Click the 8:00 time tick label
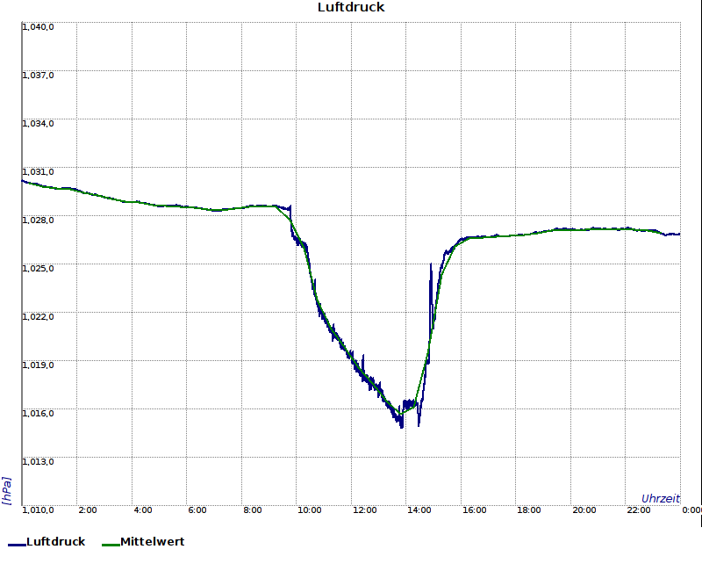Viewport: 702px width, 571px height. [253, 510]
